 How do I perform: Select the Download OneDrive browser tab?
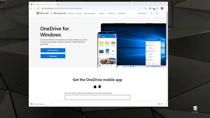point(43,4)
